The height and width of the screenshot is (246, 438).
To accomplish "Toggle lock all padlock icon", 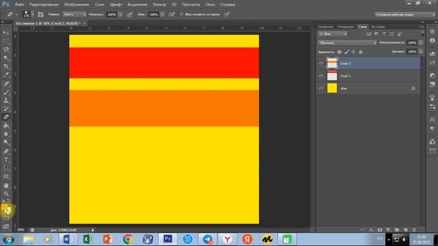I will pos(361,52).
